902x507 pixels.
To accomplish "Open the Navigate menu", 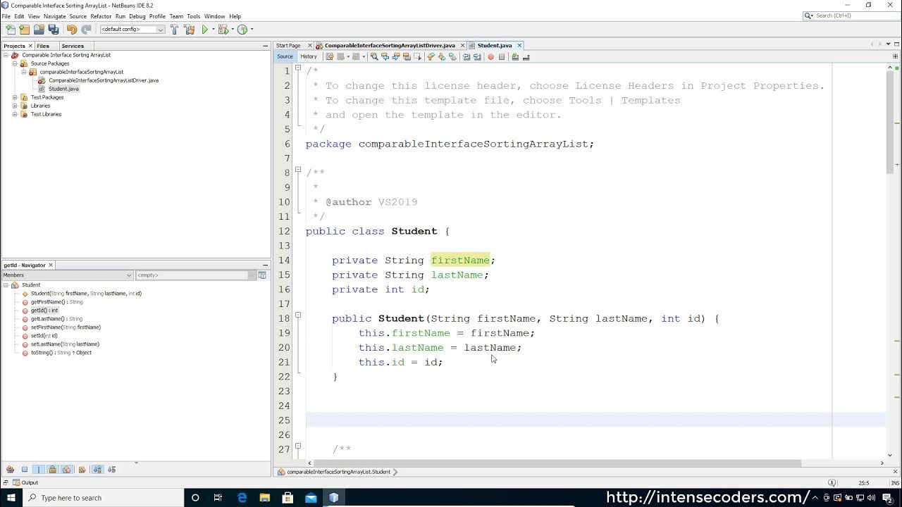I will tap(54, 16).
